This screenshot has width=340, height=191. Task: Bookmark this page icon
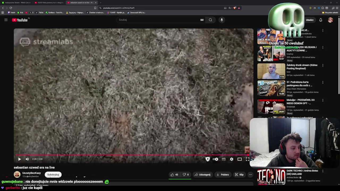[x=95, y=8]
